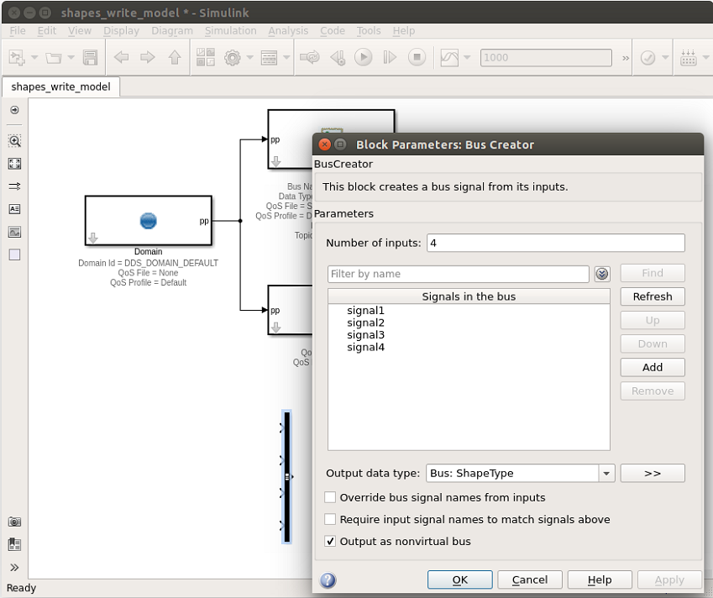The width and height of the screenshot is (713, 598).
Task: Click the Sample Time Display palette icon
Action: tap(14, 186)
